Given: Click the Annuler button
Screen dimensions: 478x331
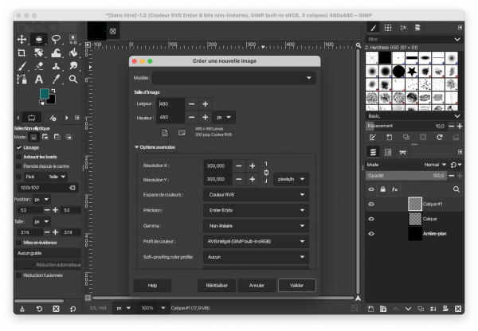Looking at the screenshot, I should click(257, 286).
